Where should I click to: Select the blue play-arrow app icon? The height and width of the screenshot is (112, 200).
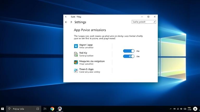tap(76, 71)
